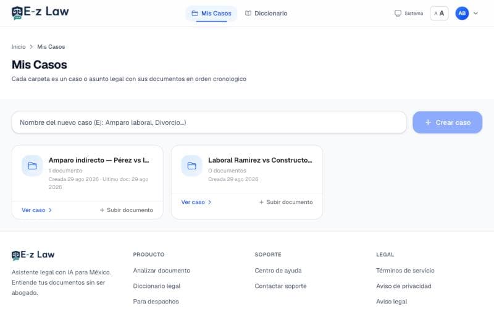This screenshot has height=309, width=494.
Task: Upload document to Laboral Ramirez case
Action: click(x=286, y=202)
